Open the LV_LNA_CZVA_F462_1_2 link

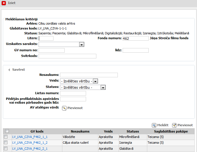[x=30, y=143]
